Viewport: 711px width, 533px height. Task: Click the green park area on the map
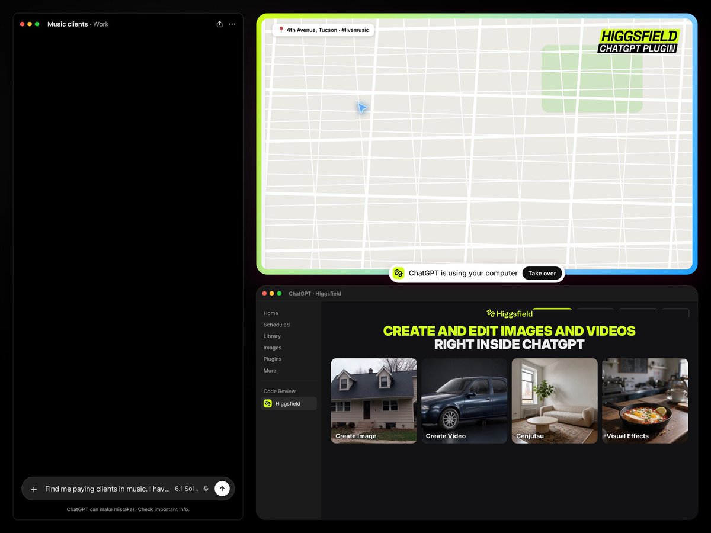592,79
